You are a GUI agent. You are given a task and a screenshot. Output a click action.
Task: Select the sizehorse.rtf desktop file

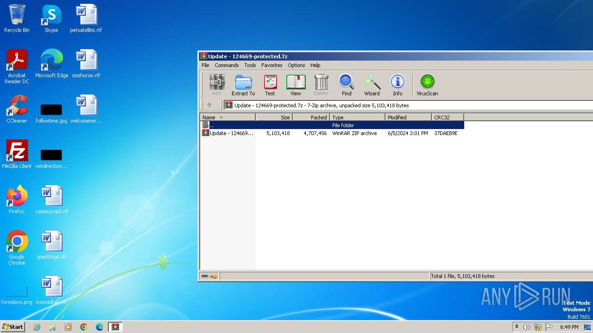point(86,64)
